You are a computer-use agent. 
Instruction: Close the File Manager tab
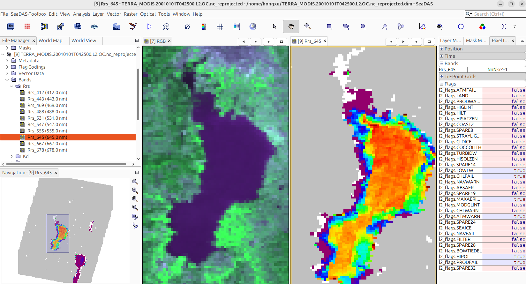34,41
